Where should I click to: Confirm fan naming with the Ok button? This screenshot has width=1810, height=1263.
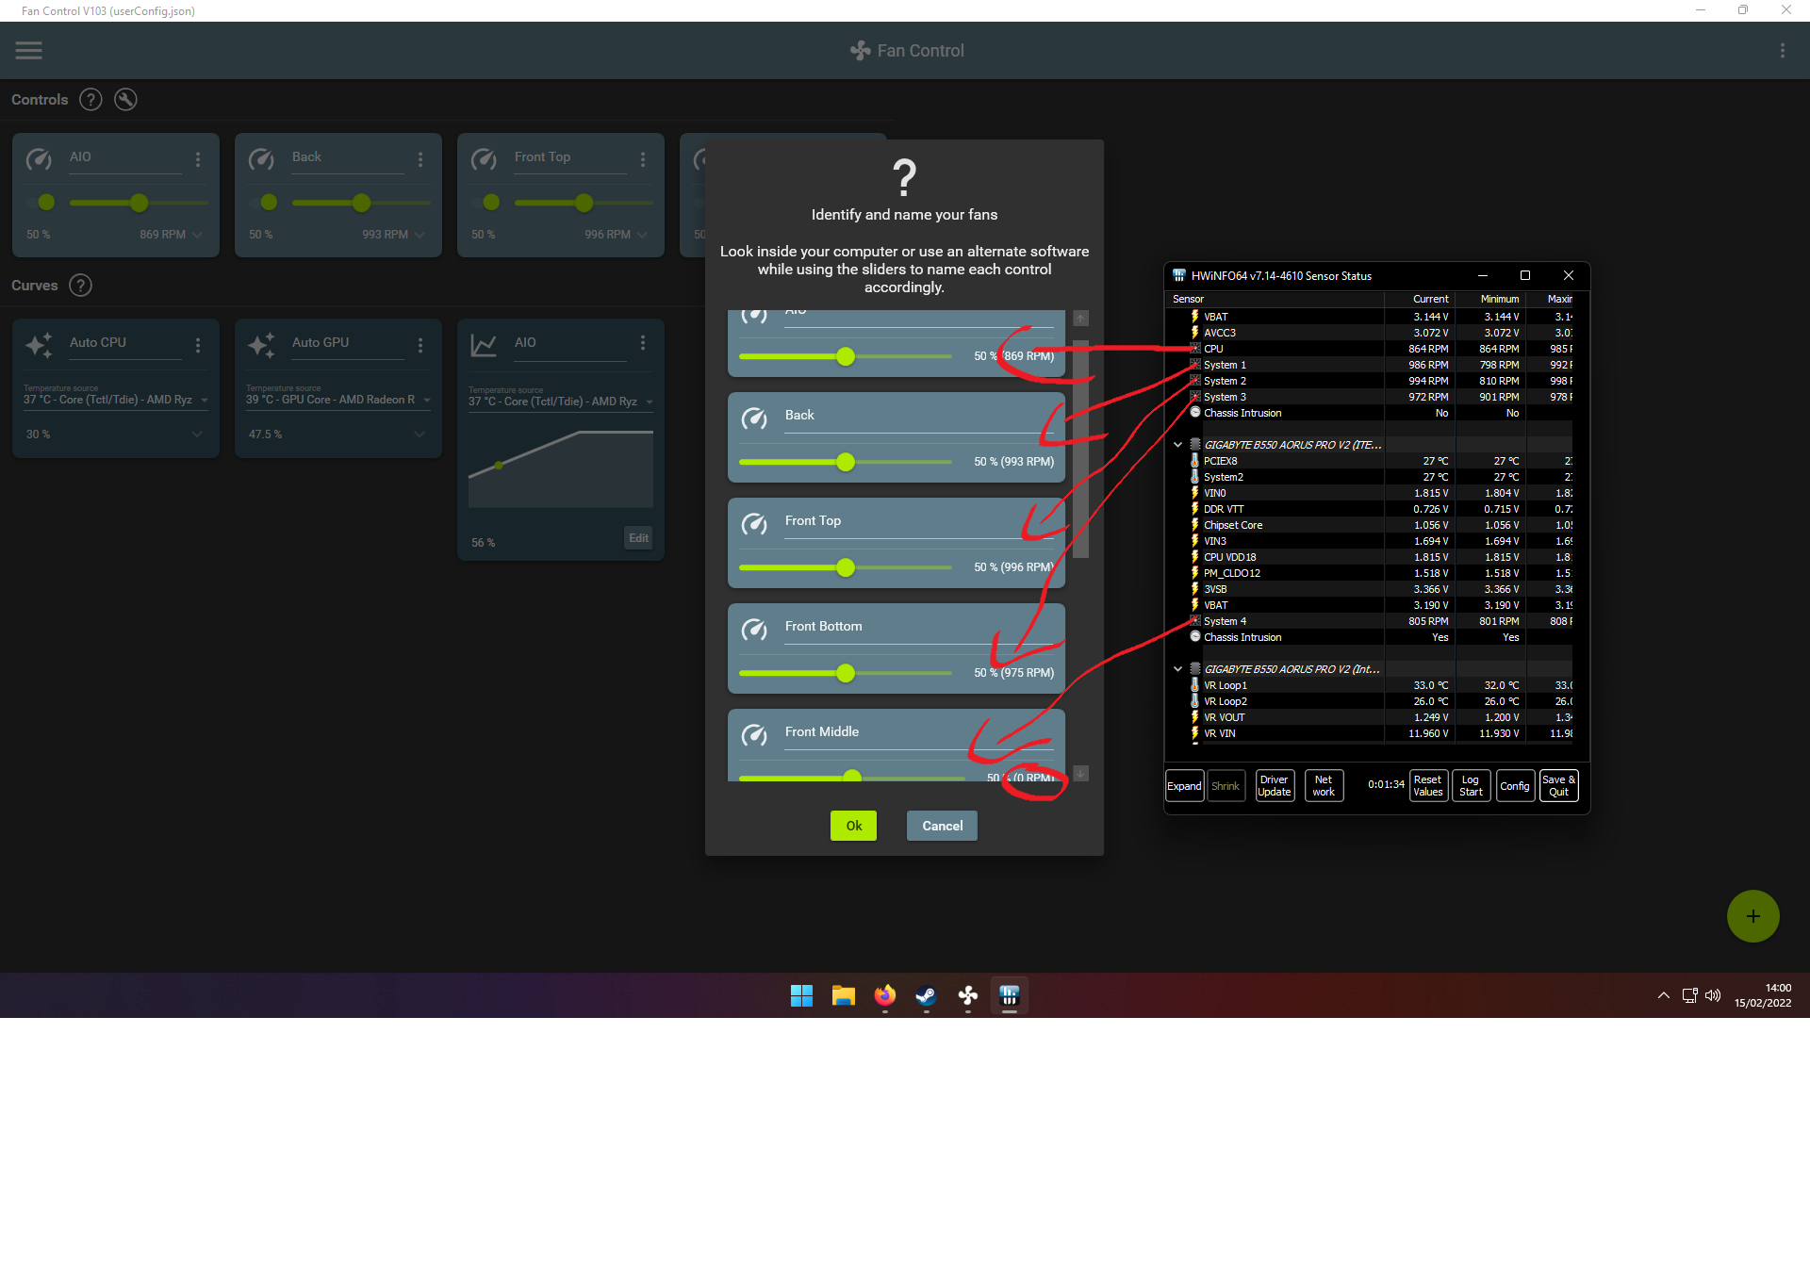tap(852, 825)
